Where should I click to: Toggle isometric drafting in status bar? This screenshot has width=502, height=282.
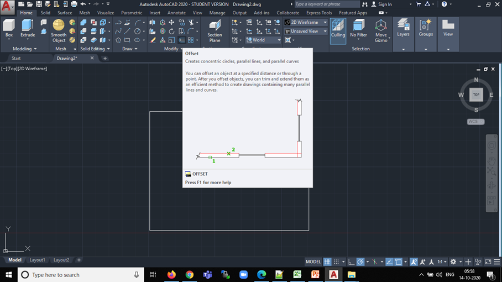coord(375,262)
